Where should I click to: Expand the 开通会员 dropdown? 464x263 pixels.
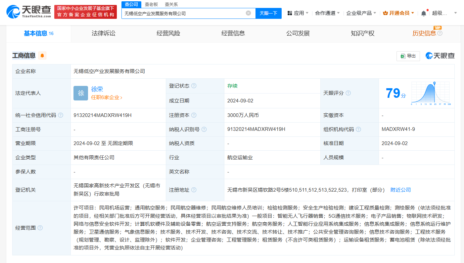pyautogui.click(x=398, y=12)
